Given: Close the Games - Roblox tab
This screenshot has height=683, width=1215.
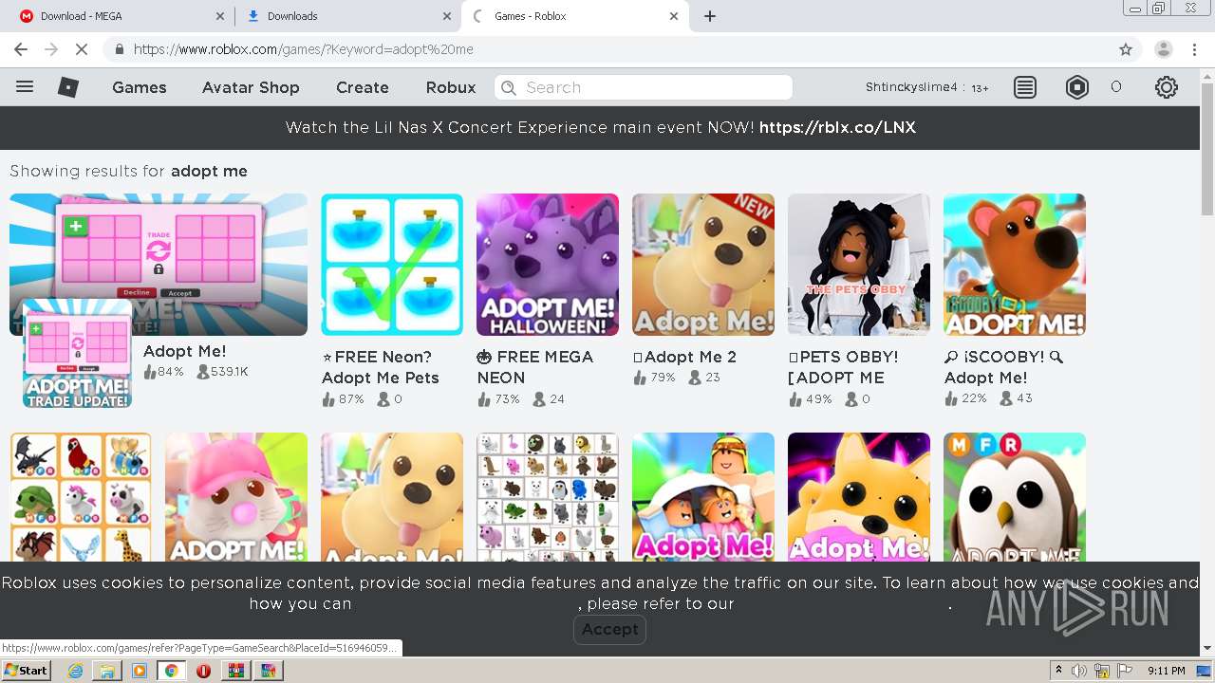Looking at the screenshot, I should 674,16.
